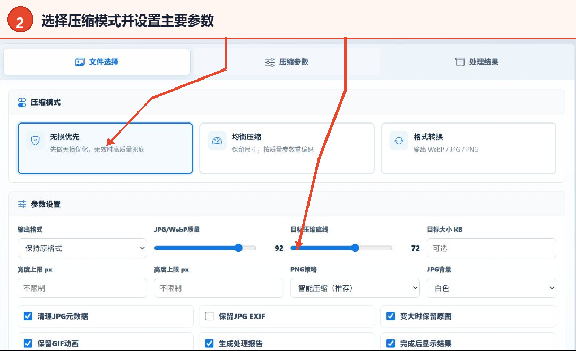Click the 压缩模式 section heading text
The height and width of the screenshot is (351, 576).
coord(46,102)
